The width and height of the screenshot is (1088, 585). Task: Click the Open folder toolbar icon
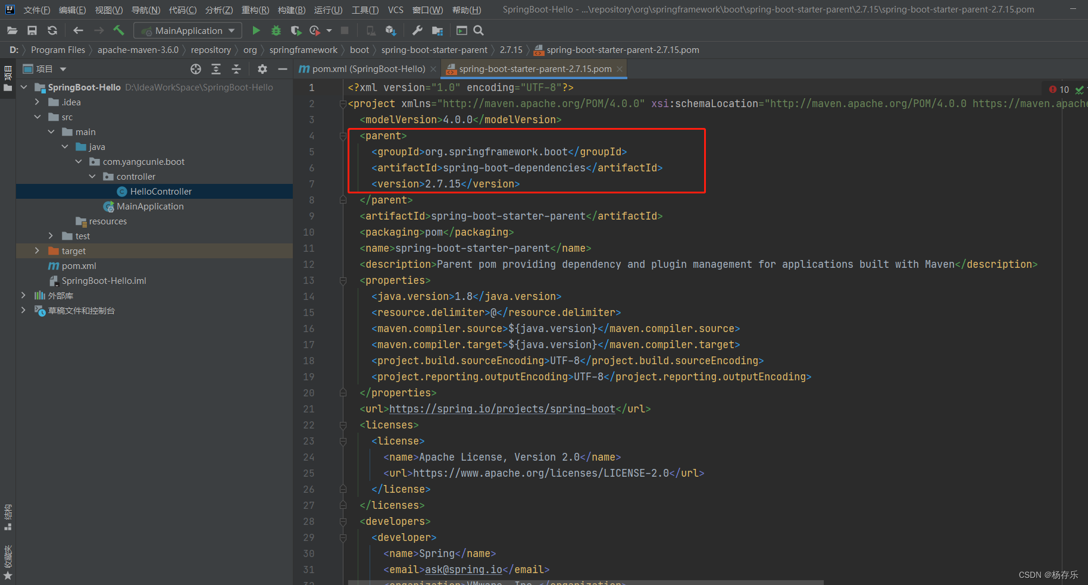12,30
